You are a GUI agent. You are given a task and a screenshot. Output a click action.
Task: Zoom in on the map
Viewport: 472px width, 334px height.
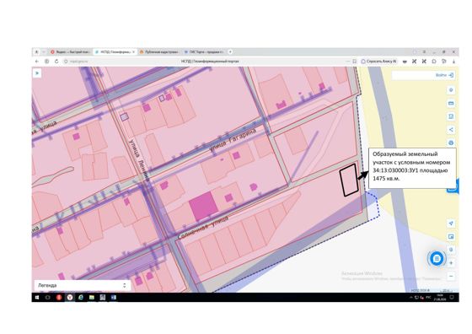[x=451, y=263]
